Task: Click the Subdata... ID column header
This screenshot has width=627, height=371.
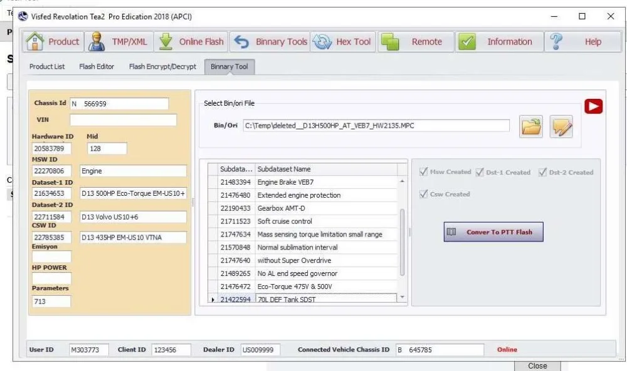Action: (x=236, y=169)
